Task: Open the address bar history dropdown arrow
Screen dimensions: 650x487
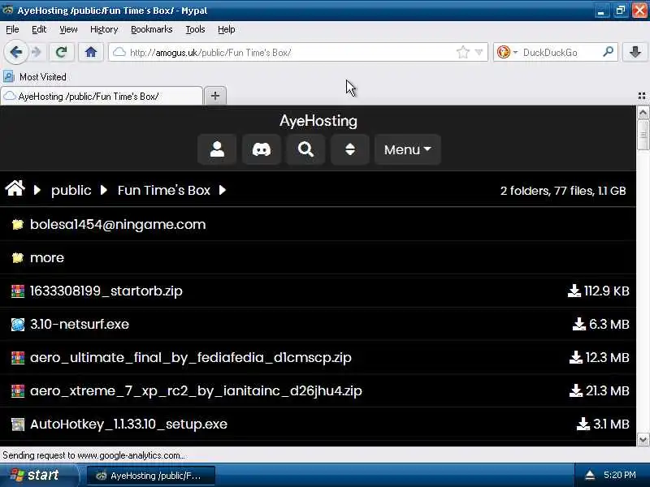Action: point(479,53)
